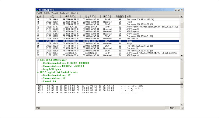The height and width of the screenshot is (118, 219).
Task: Select packet row number 18
Action: coord(108,31)
